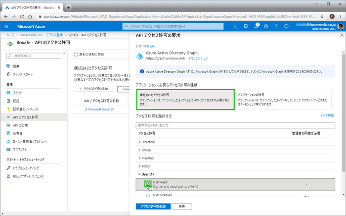Open 認証 in the left menu
346x216 pixels.
click(x=16, y=101)
